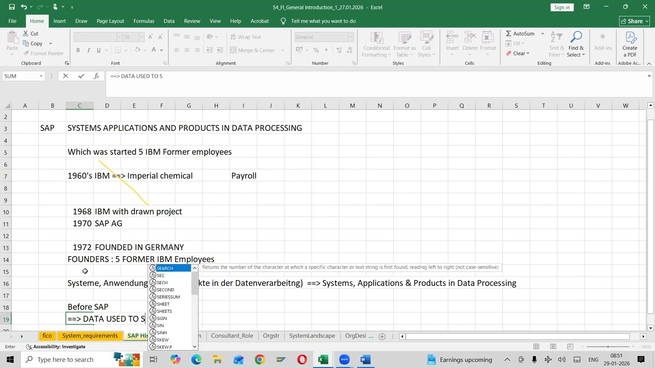Expand the formula bar

tap(649, 76)
